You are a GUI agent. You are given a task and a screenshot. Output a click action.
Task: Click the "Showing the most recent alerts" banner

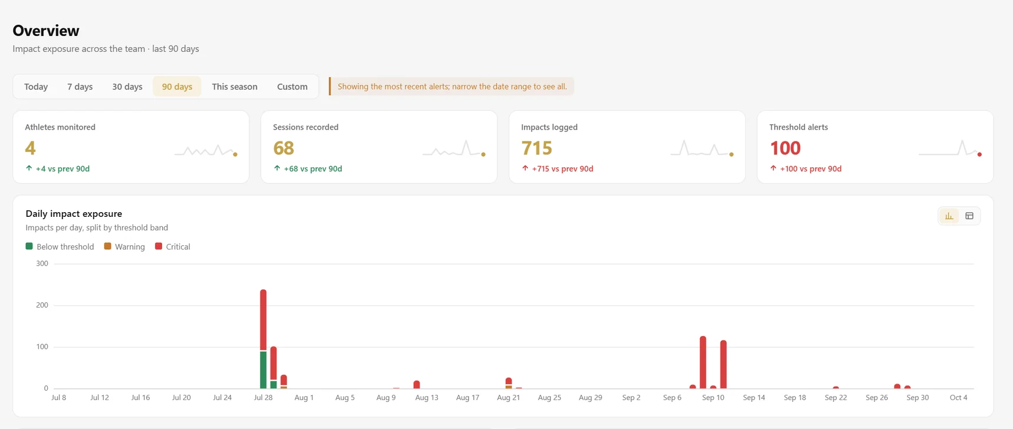tap(451, 87)
